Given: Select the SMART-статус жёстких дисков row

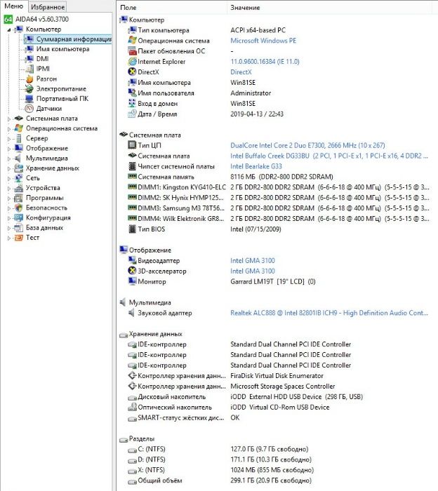Looking at the screenshot, I should (277, 418).
